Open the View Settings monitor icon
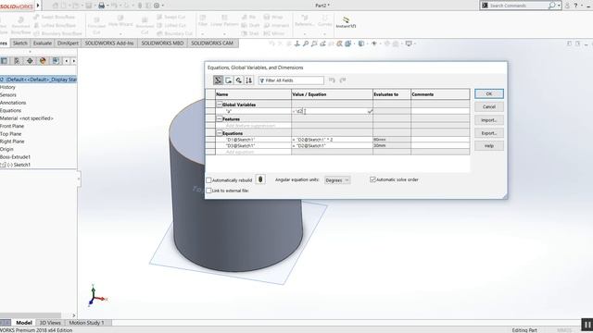The height and width of the screenshot is (333, 593). 409,43
